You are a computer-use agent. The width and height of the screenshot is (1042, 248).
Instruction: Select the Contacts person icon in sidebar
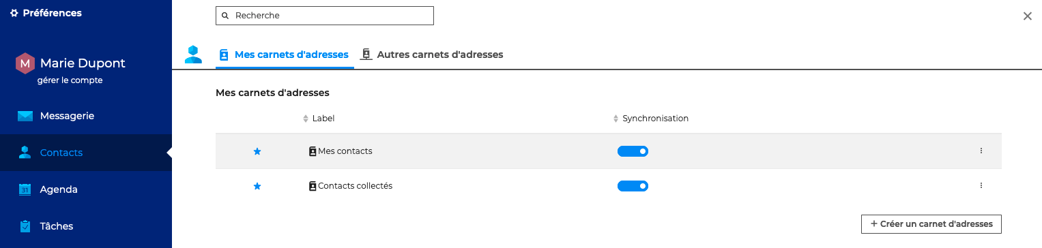(25, 153)
